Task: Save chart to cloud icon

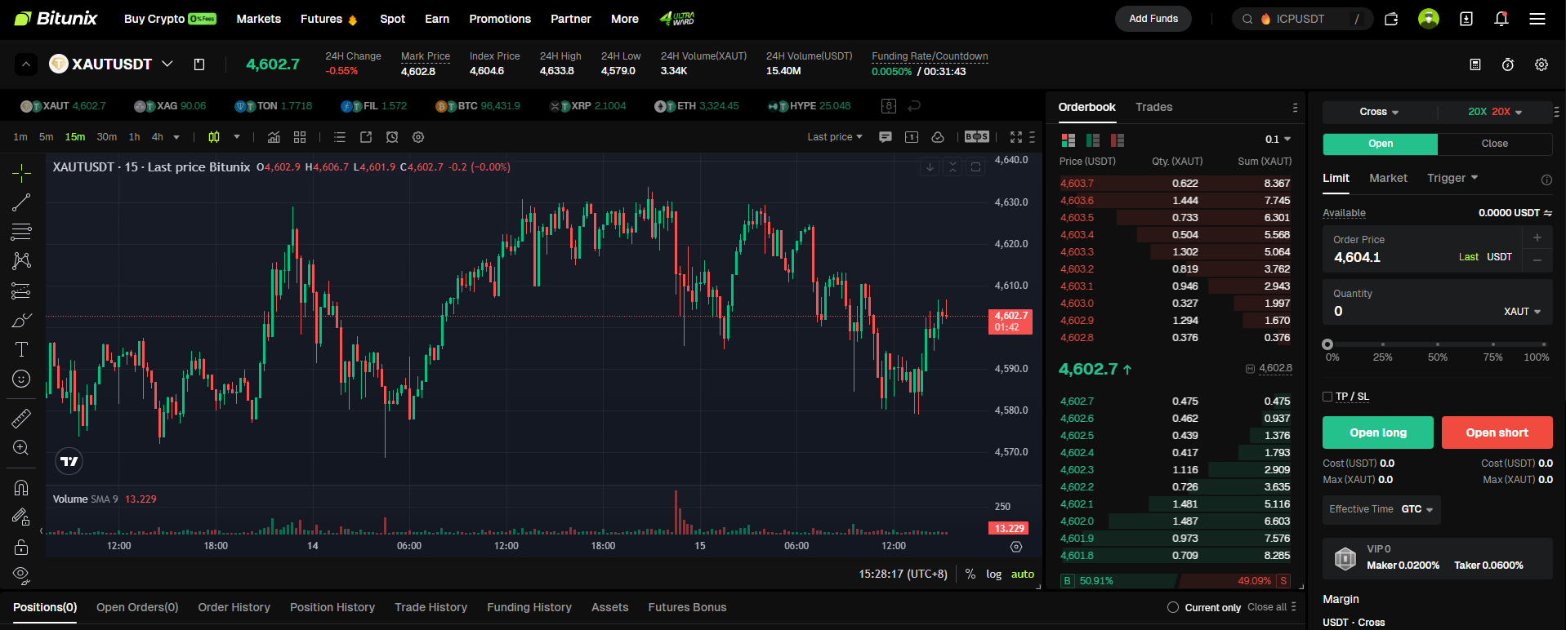Action: (x=938, y=137)
